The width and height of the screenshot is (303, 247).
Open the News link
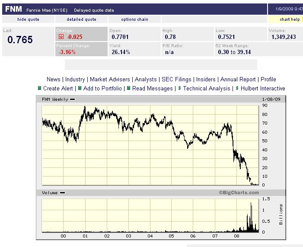click(54, 79)
